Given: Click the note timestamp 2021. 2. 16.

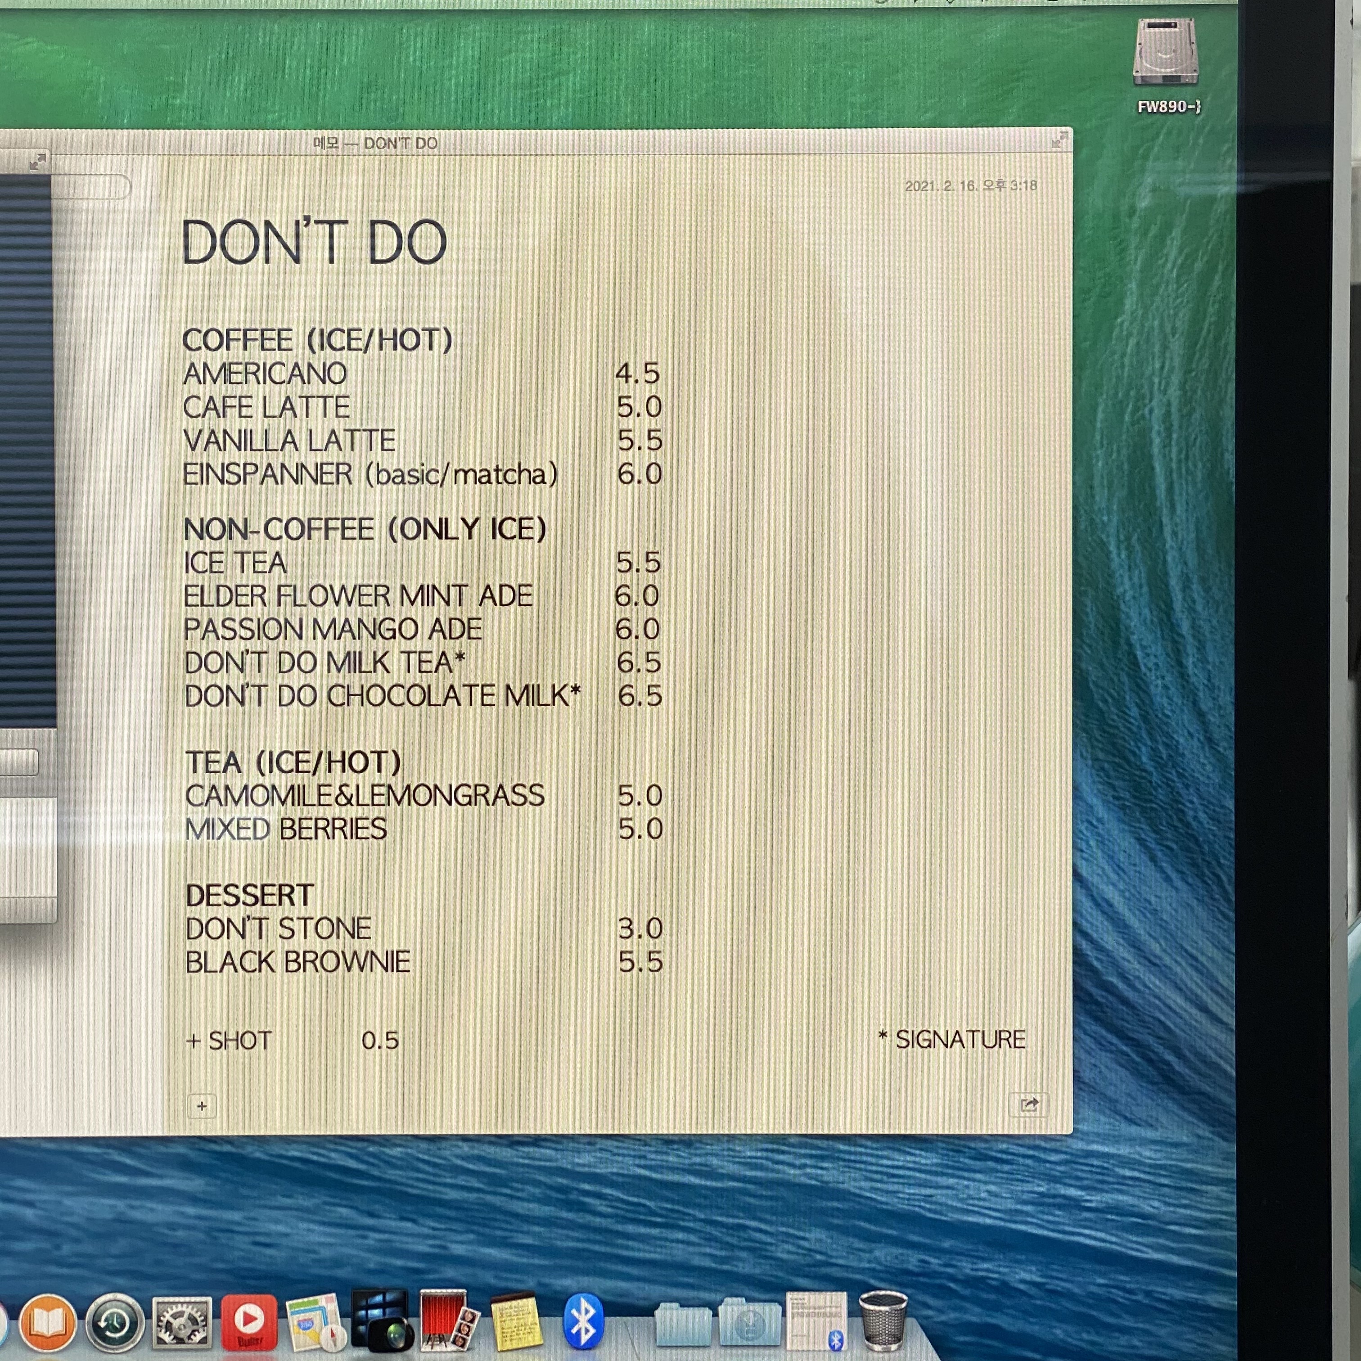Looking at the screenshot, I should (x=971, y=185).
